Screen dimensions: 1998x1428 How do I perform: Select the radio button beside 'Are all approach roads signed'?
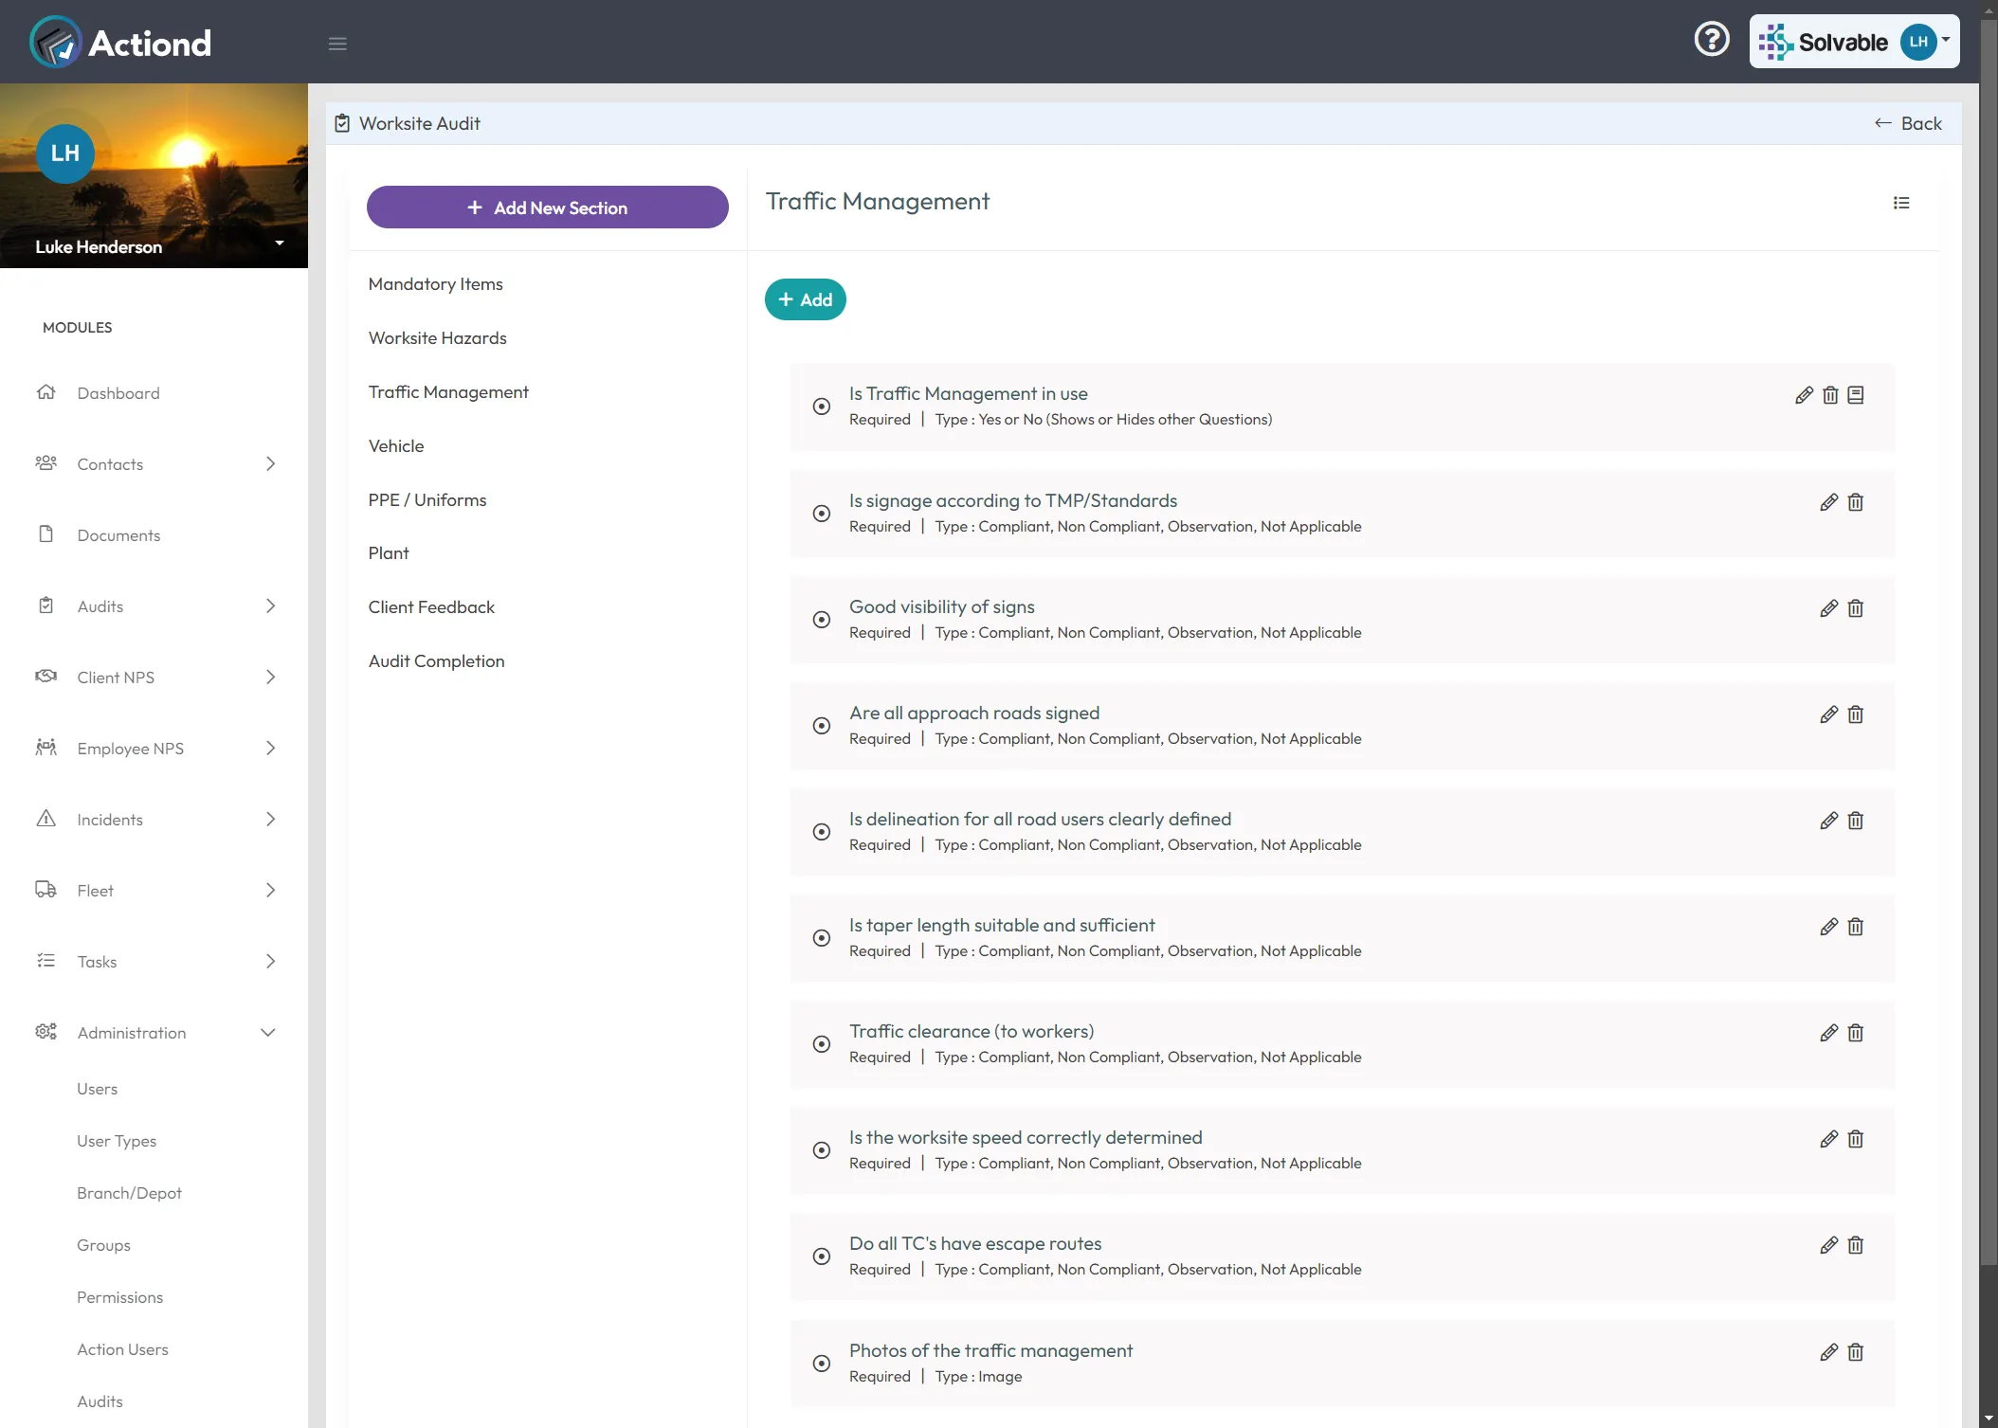(821, 725)
